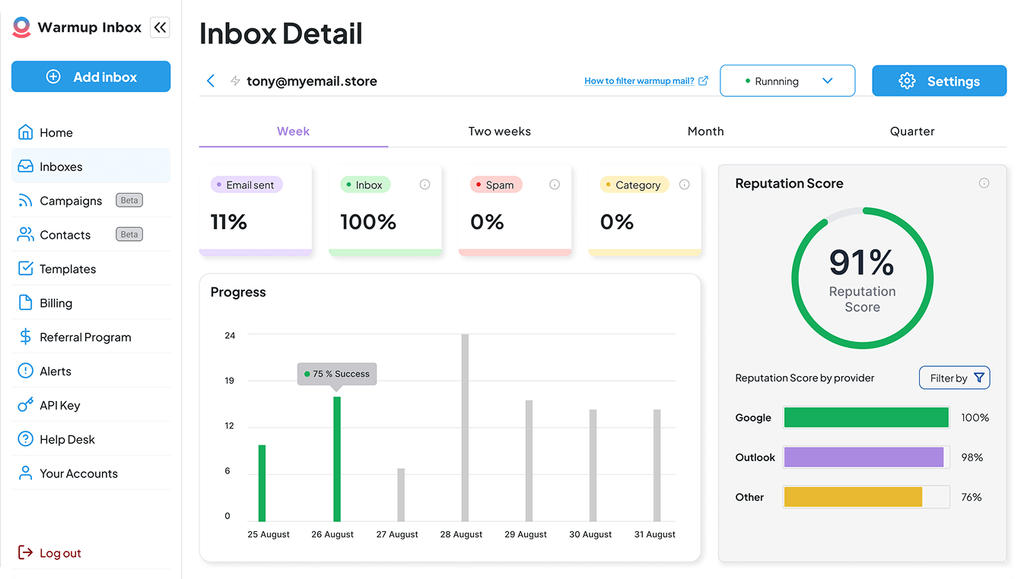This screenshot has width=1024, height=579.
Task: Collapse the sidebar with double-chevron icon
Action: 160,27
